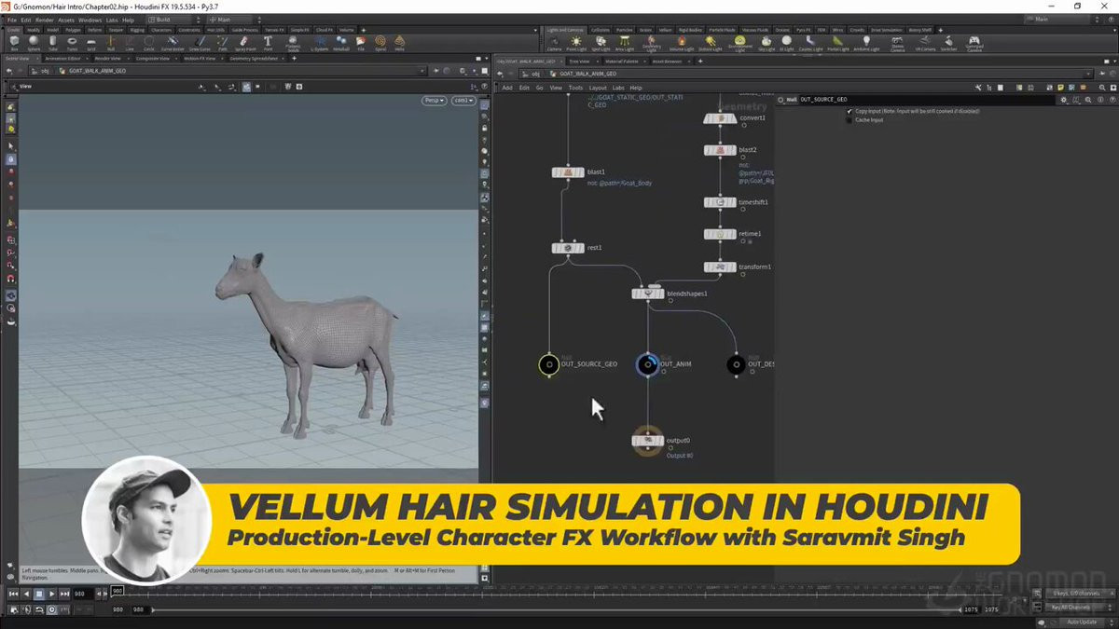Select the File shelf tool
This screenshot has height=629, width=1119.
pyautogui.click(x=361, y=43)
